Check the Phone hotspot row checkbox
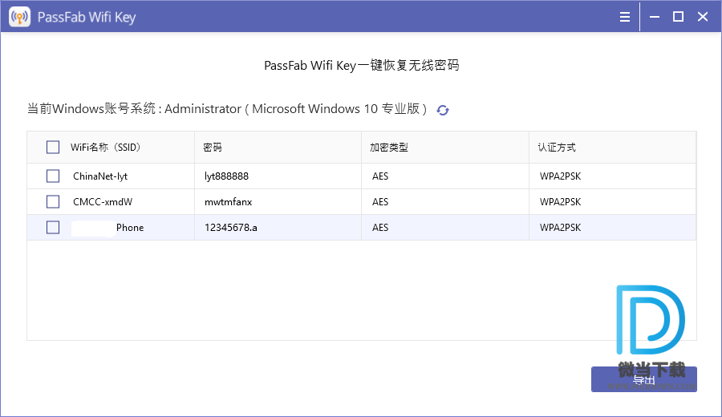Image resolution: width=722 pixels, height=417 pixels. [53, 228]
